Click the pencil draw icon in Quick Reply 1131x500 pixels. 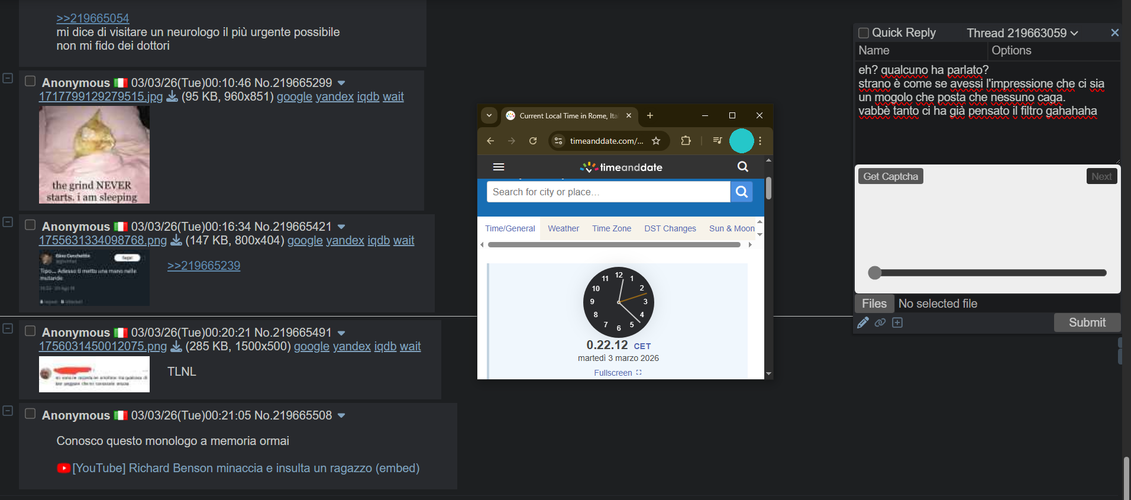coord(863,322)
